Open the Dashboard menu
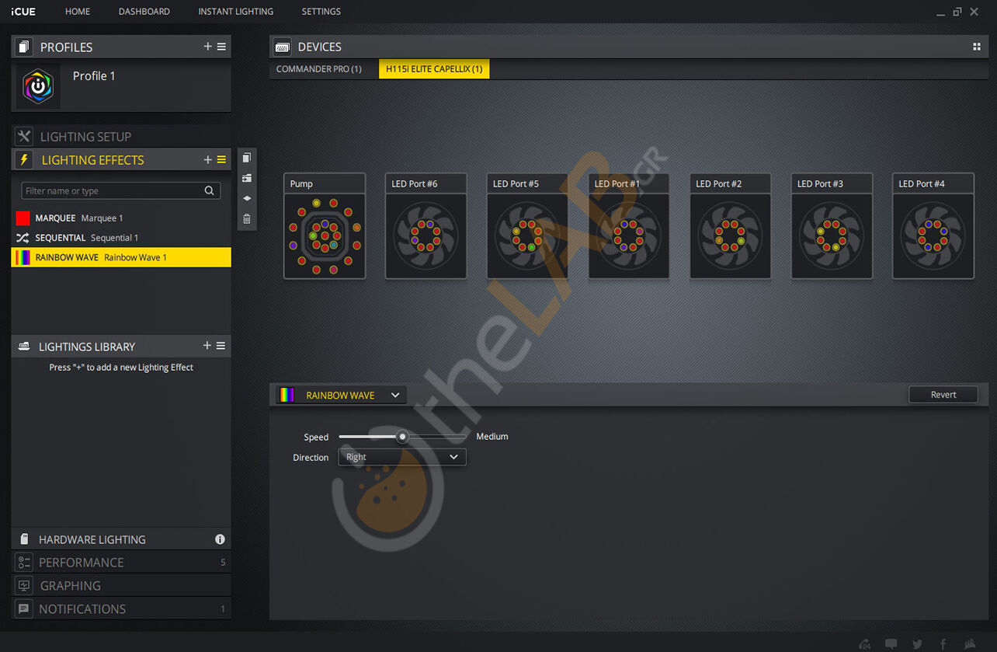This screenshot has height=652, width=997. pos(144,12)
